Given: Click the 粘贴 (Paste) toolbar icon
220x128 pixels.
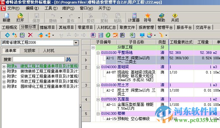Looking at the screenshot, I should click(118, 18).
